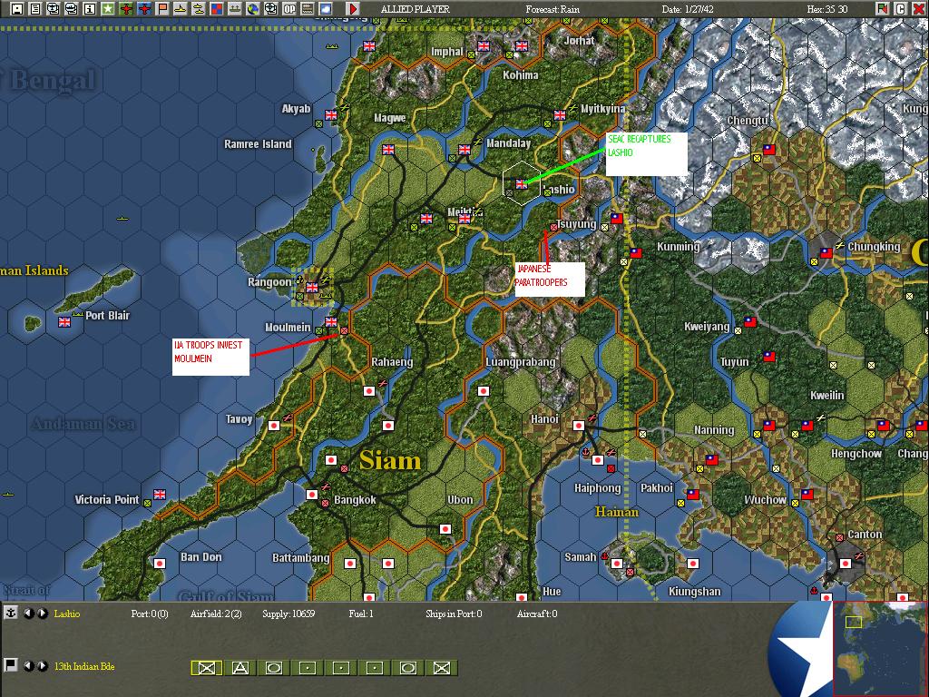This screenshot has width=929, height=697.
Task: Click the 'Airfield: 2(2)' value
Action: [x=216, y=614]
